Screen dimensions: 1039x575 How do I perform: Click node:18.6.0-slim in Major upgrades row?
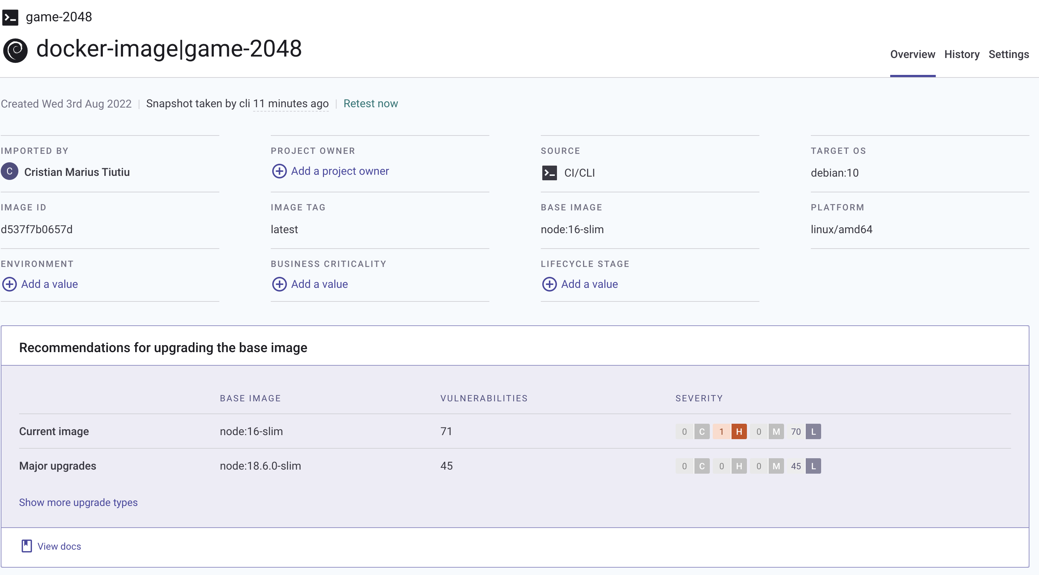point(260,466)
